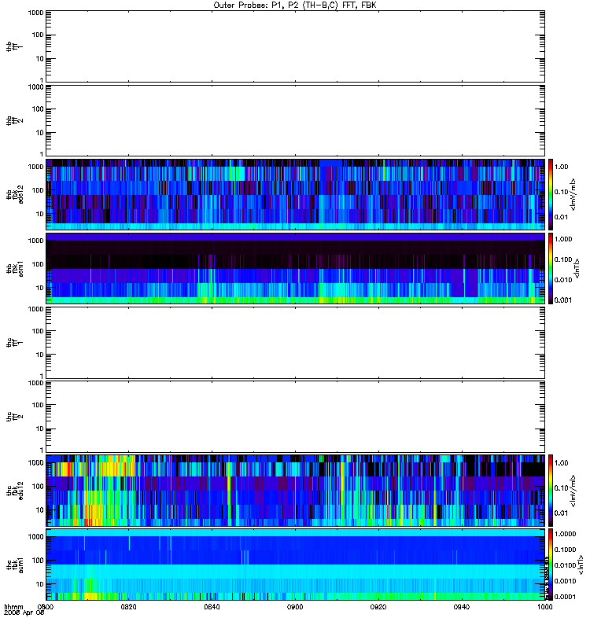
Task: Click the "thc fff 1" y-axis title
Action: coord(14,343)
